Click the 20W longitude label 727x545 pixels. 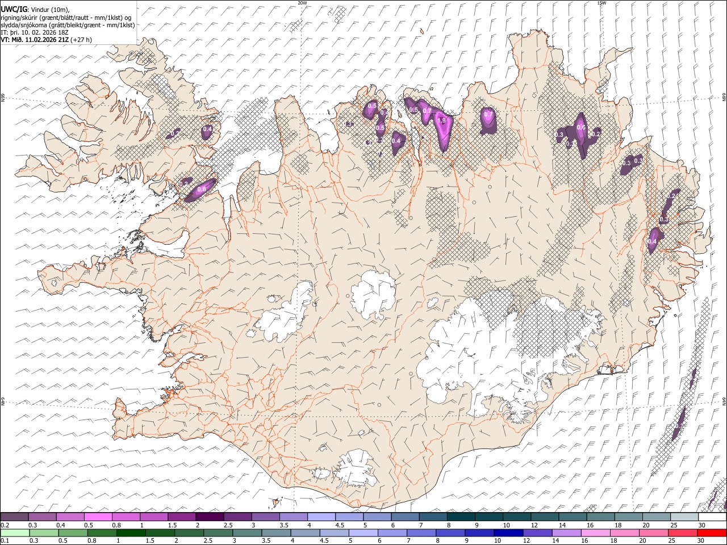302,3
